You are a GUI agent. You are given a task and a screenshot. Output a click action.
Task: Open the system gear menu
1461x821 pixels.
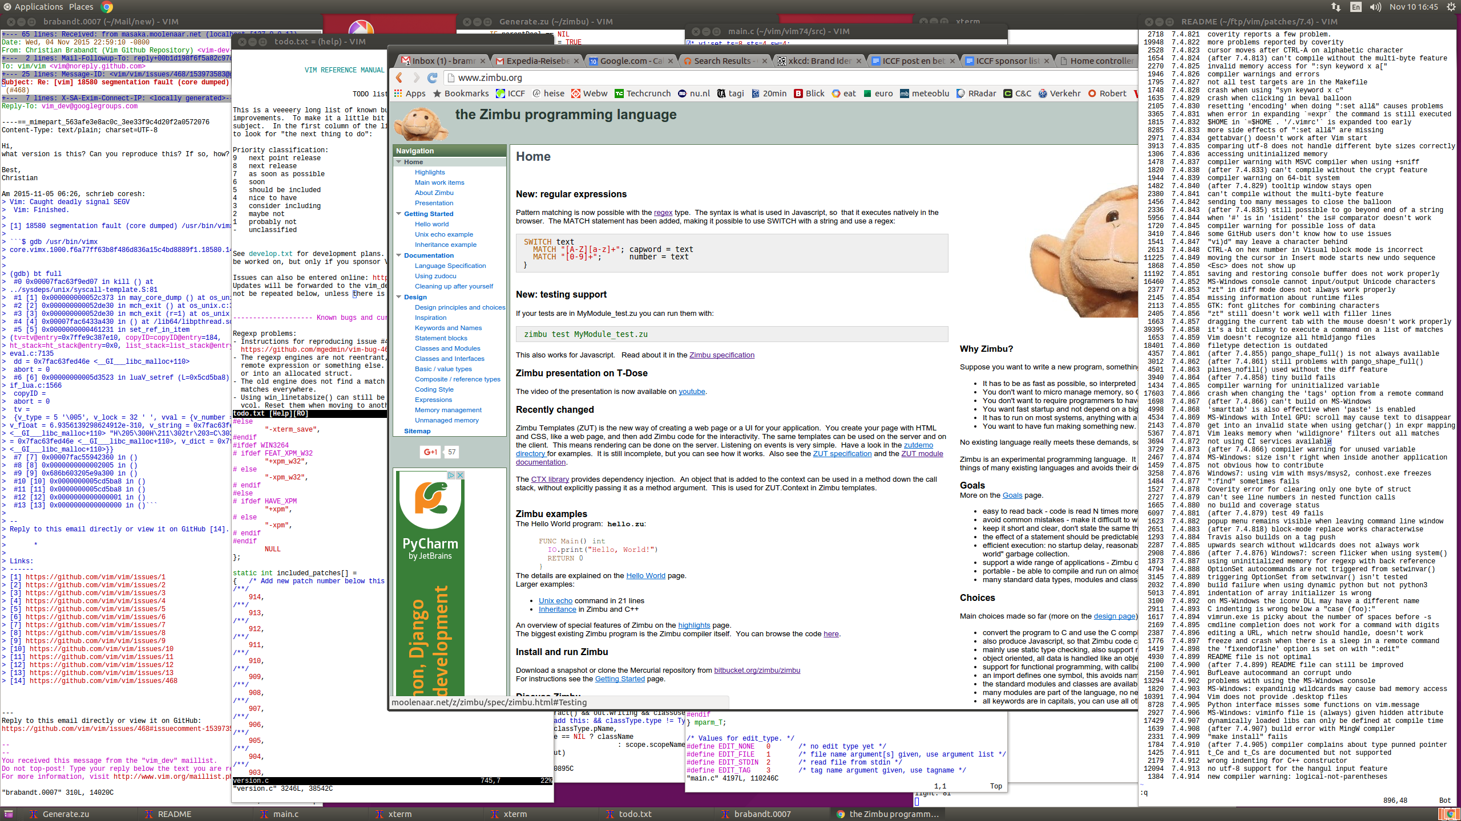(1451, 7)
